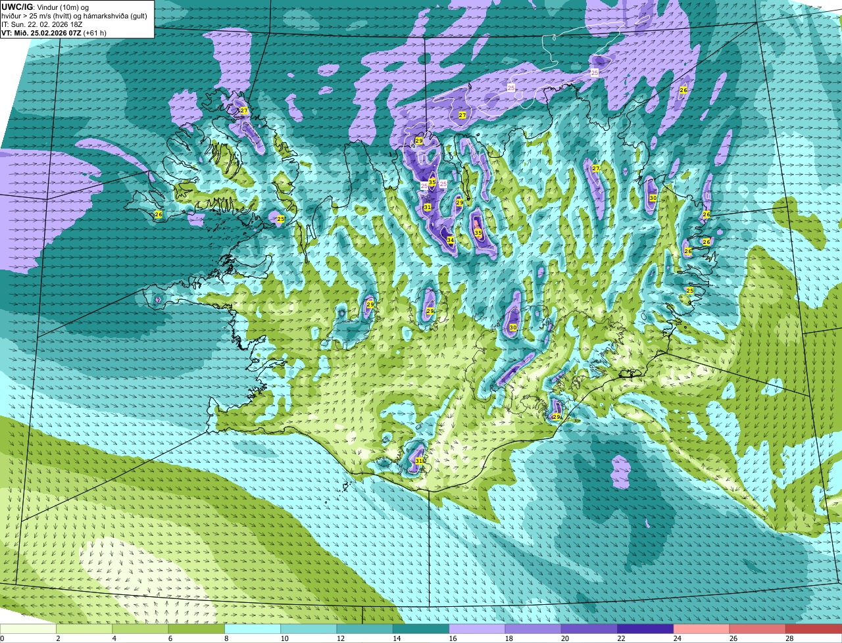The image size is (842, 643).
Task: Pick the 8–10 m/s pale cyan legend swatch
Action: click(253, 629)
